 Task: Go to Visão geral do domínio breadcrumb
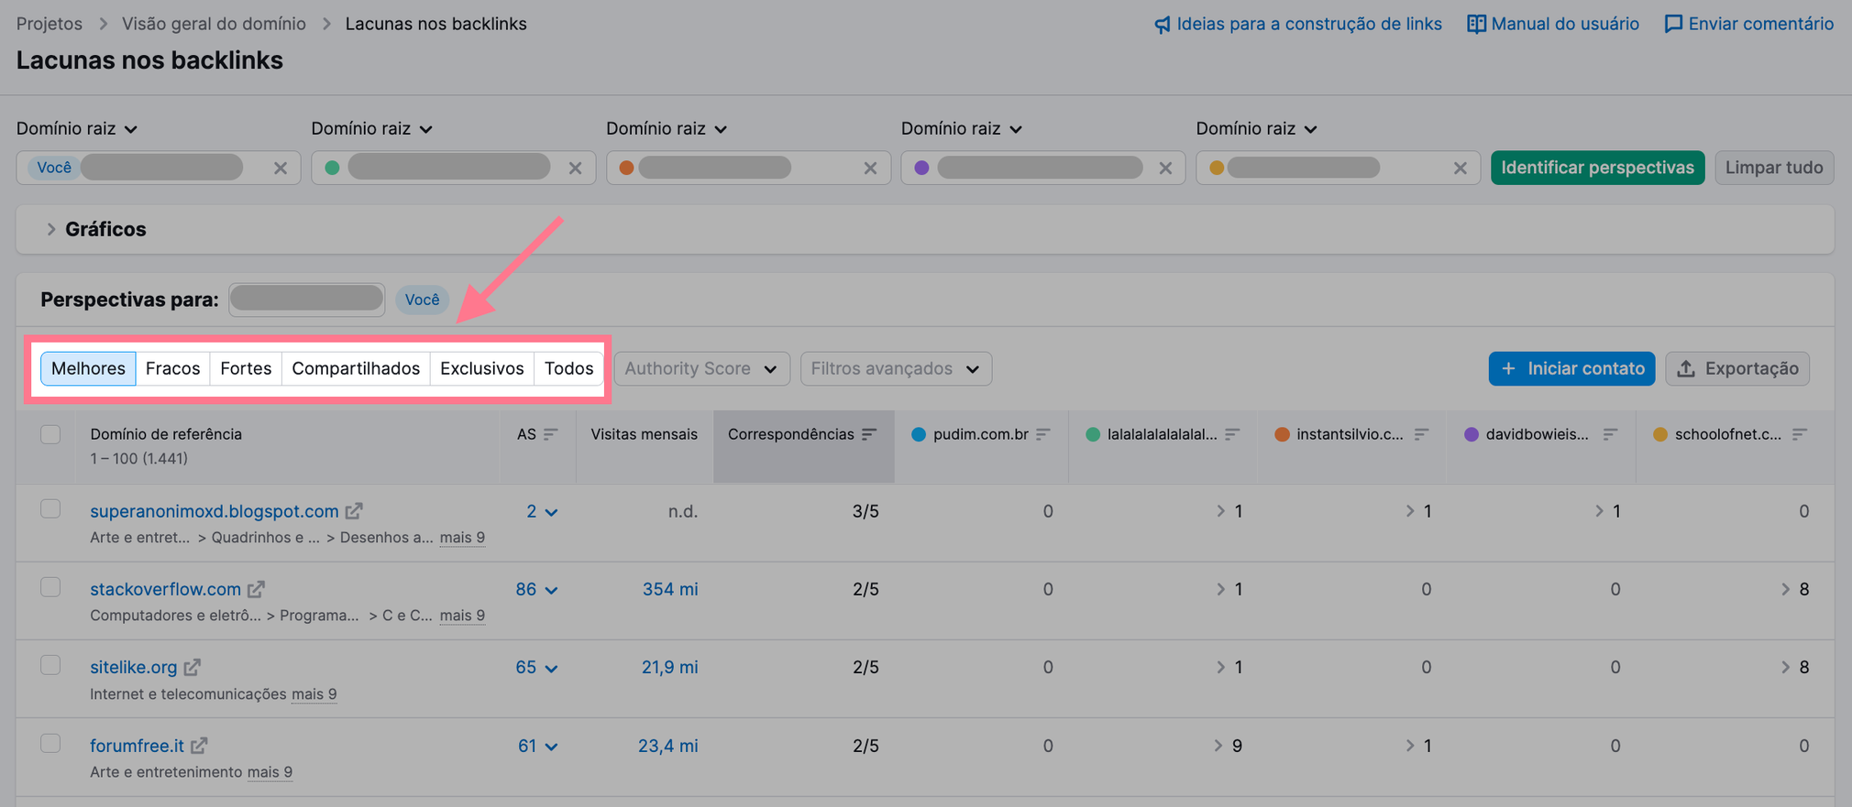(214, 24)
